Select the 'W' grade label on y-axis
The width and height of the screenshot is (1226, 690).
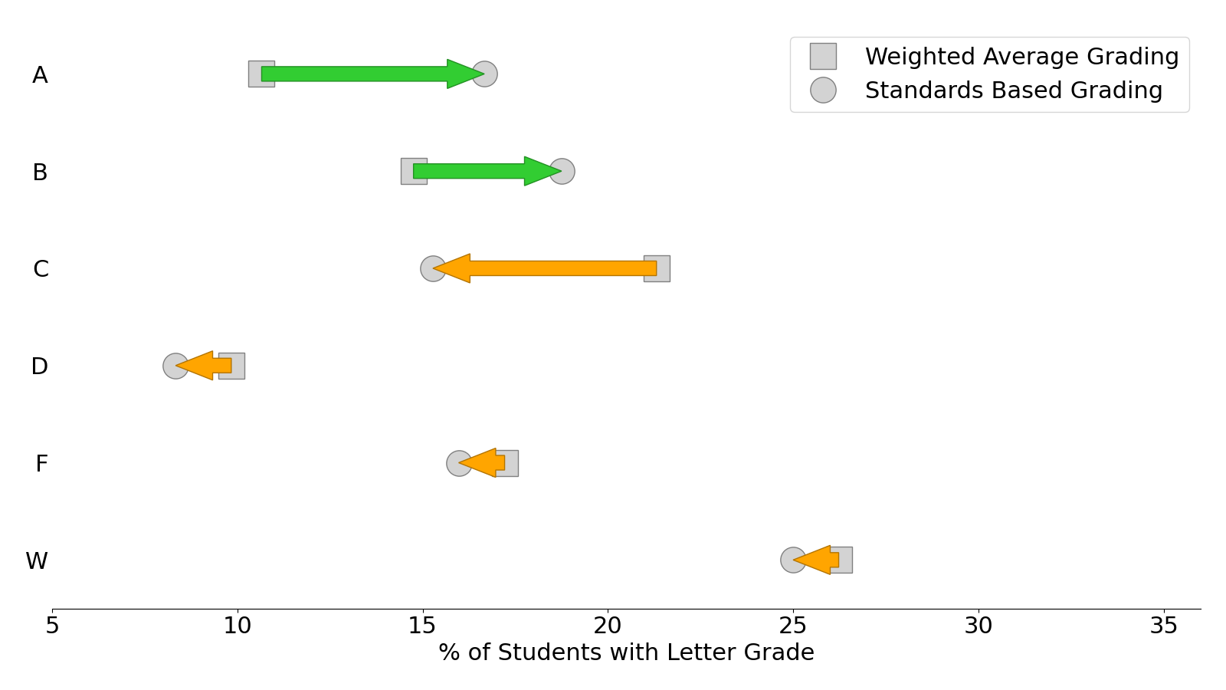coord(37,561)
